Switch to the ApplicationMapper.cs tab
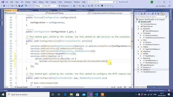The width and height of the screenshot is (173, 97). (25, 10)
